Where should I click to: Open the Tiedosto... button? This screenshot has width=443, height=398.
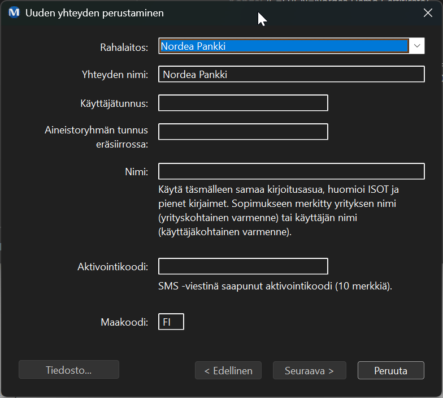69,370
